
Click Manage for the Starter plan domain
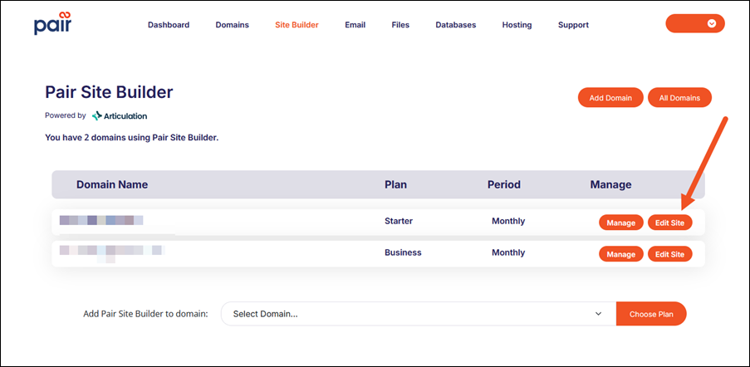[621, 223]
